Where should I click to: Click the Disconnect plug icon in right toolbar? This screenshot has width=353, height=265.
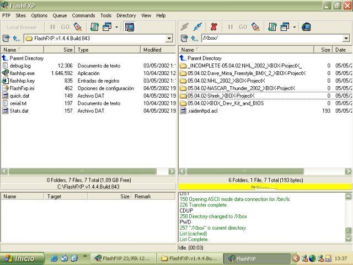coord(197,26)
